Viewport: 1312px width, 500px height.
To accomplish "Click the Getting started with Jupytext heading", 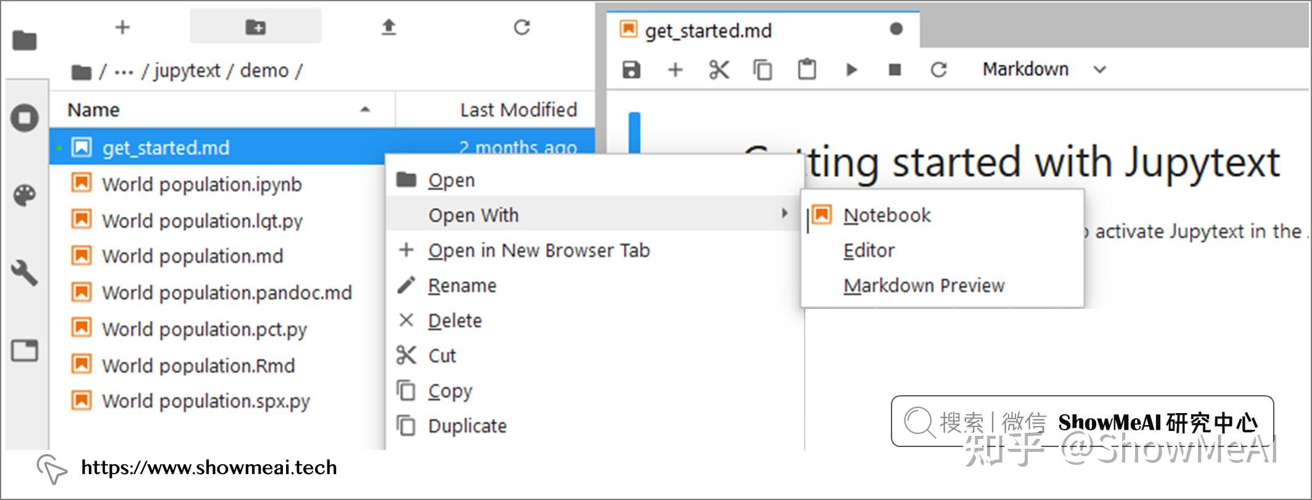I will tap(1011, 163).
